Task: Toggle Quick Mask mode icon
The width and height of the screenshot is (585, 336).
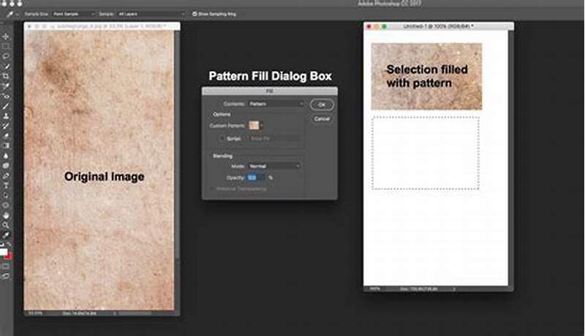Action: click(6, 266)
